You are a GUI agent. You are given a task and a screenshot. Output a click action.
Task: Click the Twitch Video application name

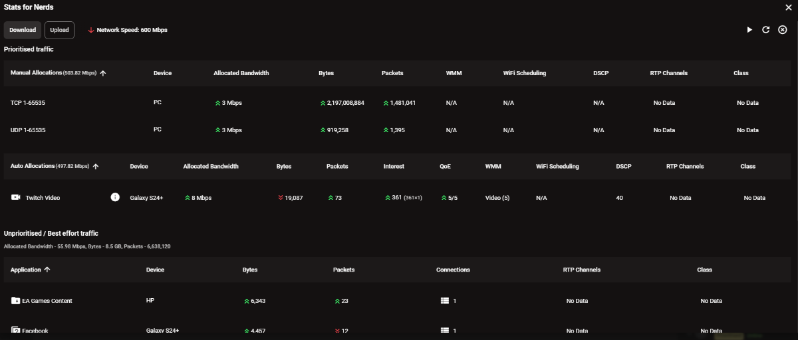point(43,198)
